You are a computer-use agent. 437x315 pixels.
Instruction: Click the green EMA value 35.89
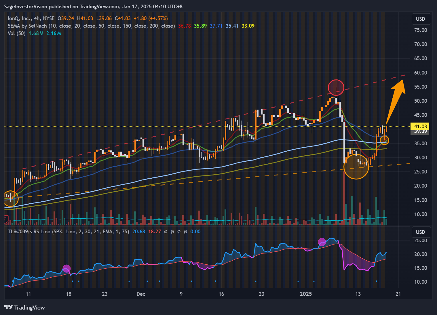(200, 26)
